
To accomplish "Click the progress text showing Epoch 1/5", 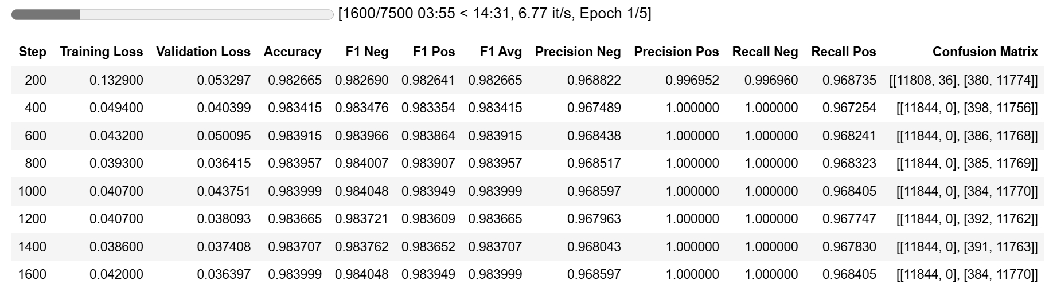I will pos(494,14).
